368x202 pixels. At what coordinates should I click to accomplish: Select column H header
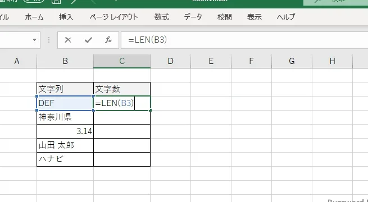click(332, 61)
